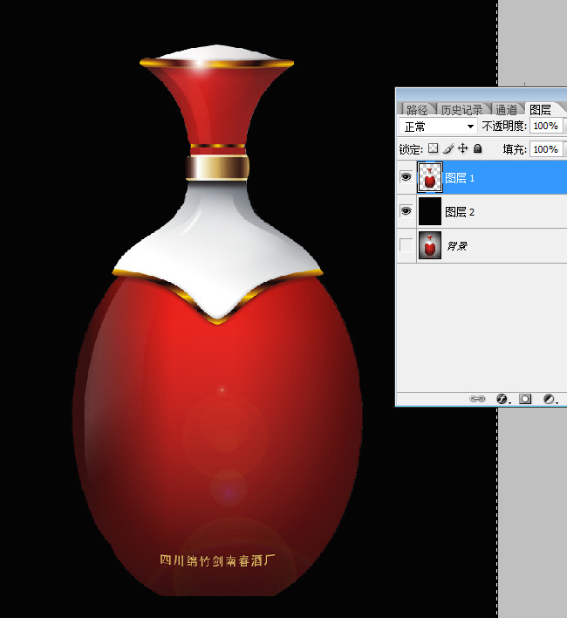Click the lock image pixels brush icon

448,149
